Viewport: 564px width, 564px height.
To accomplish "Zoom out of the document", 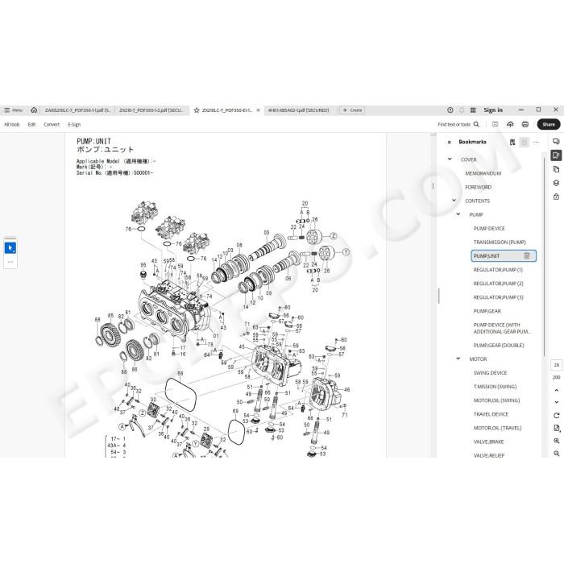I will (557, 454).
